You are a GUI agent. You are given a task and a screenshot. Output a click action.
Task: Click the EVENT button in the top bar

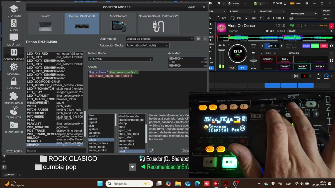coord(236,3)
